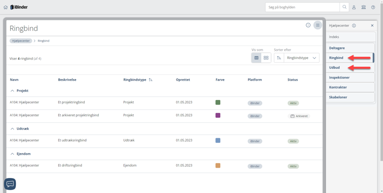Image resolution: width=383 pixels, height=193 pixels.
Task: Collapse the Udtræk group
Action: point(12,129)
